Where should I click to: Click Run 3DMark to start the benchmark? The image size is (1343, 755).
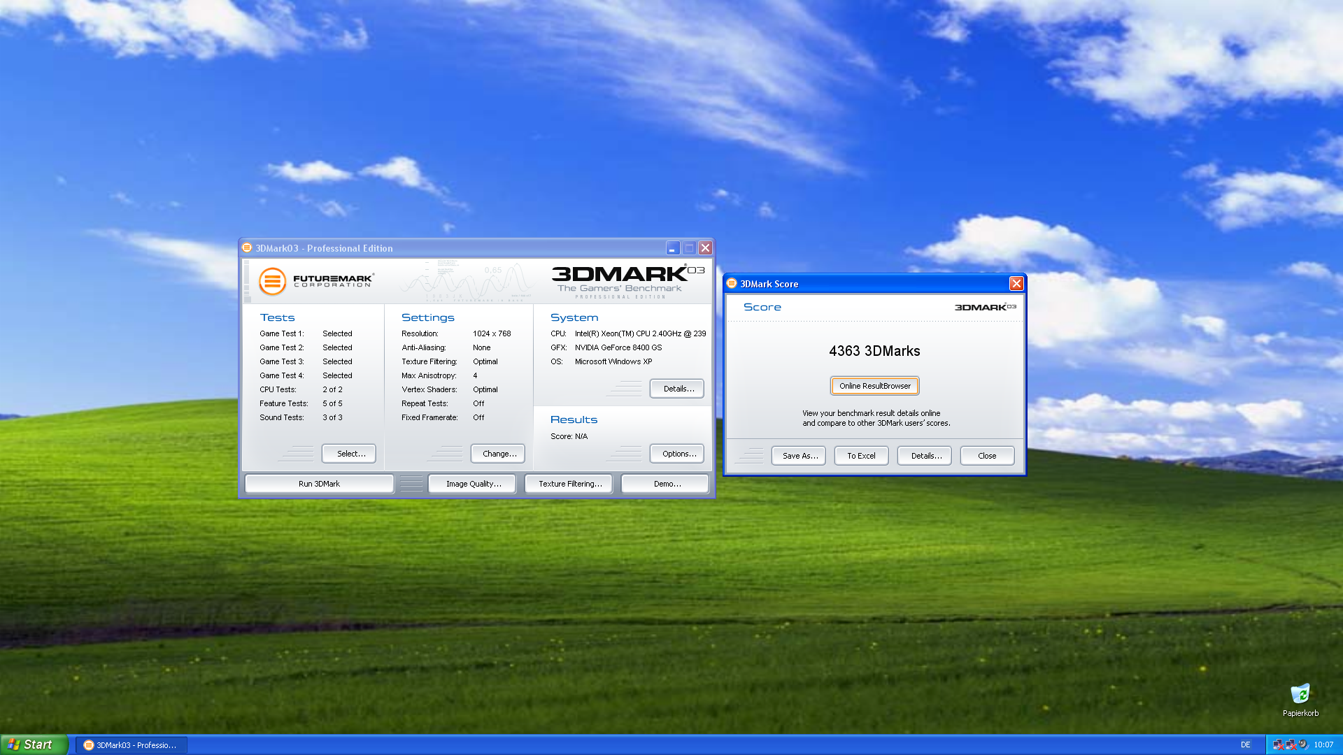point(318,483)
